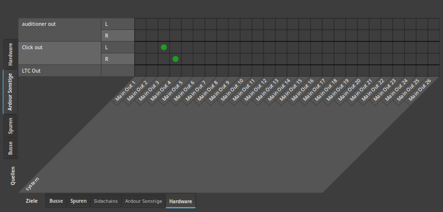
Task: Select Busse tab in bottom Ziele row
Action: (56, 201)
